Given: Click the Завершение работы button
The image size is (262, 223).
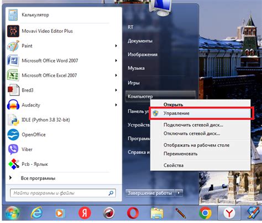Looking at the screenshot, I should [x=150, y=193].
